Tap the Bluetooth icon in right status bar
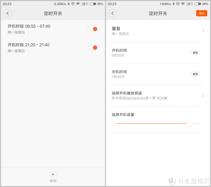Viewport: 211px width, 187px height. [x=173, y=4]
